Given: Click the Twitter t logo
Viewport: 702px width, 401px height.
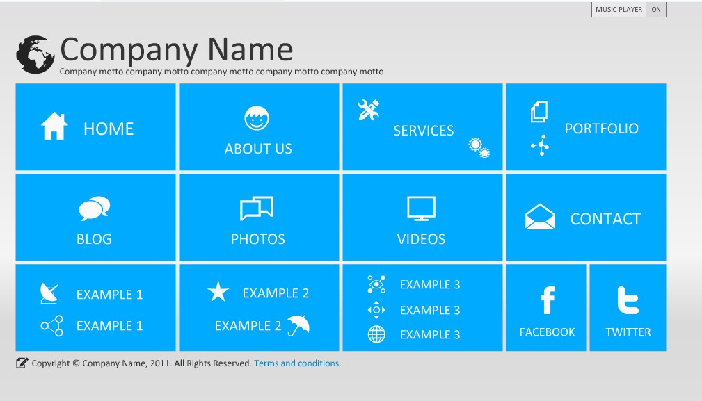Looking at the screenshot, I should [628, 301].
